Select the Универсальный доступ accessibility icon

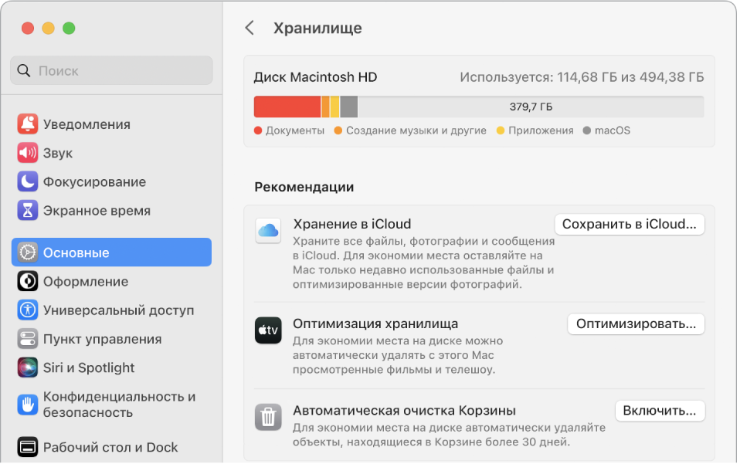26,310
